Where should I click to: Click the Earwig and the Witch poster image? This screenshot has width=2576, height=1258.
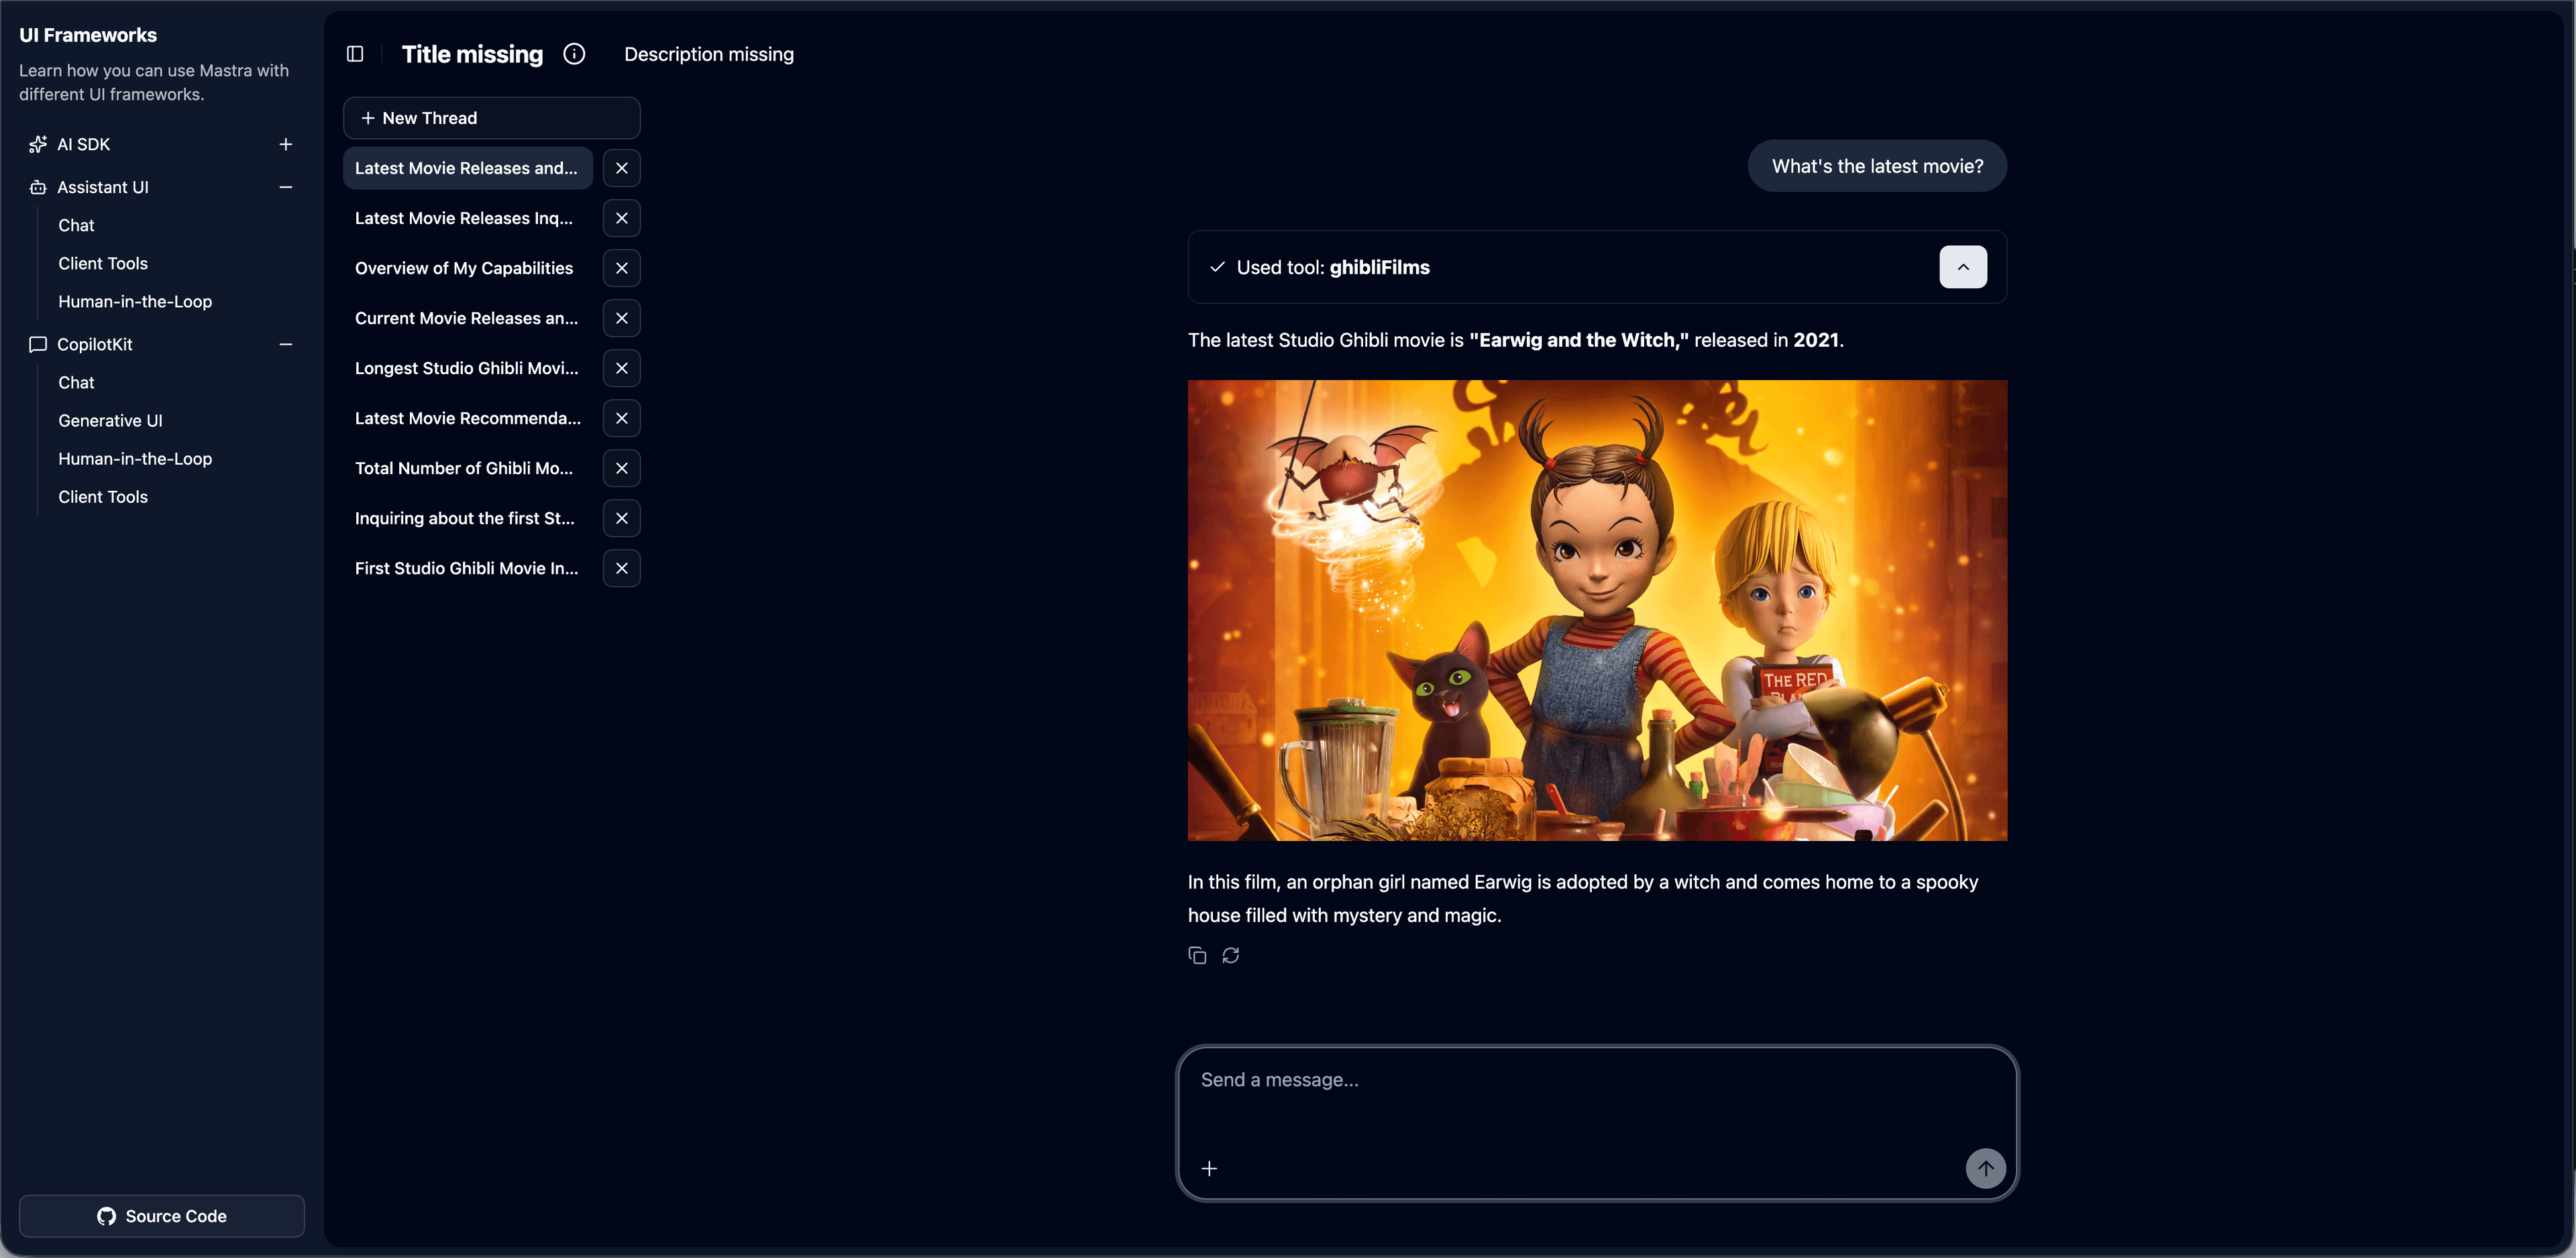click(x=1597, y=610)
